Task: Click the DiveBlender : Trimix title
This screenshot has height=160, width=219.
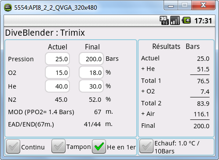Action: pos(45,33)
